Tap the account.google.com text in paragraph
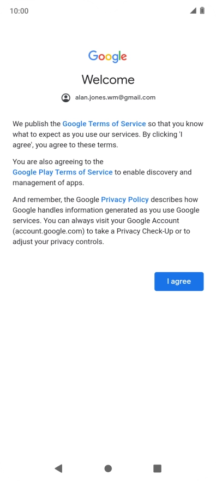The width and height of the screenshot is (216, 481). pos(49,231)
